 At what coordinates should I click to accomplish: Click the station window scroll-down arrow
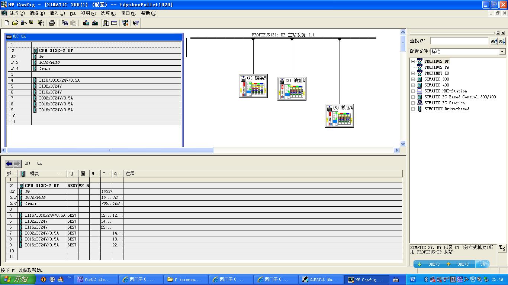403,144
